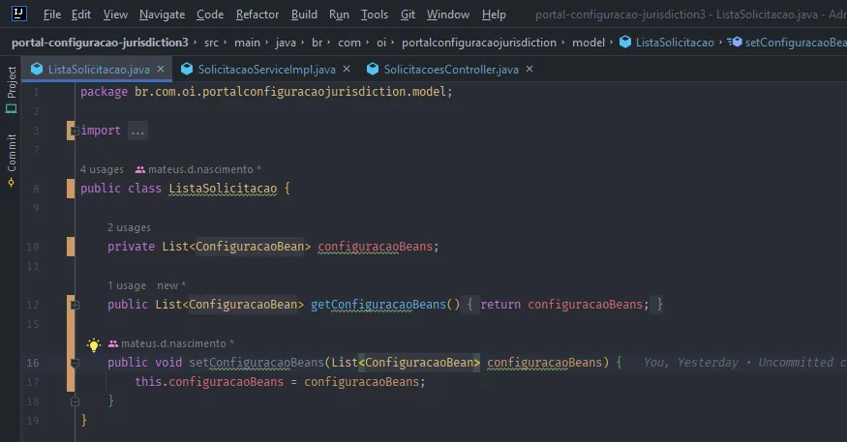Click the com breadcrumb
This screenshot has width=847, height=442.
(349, 43)
